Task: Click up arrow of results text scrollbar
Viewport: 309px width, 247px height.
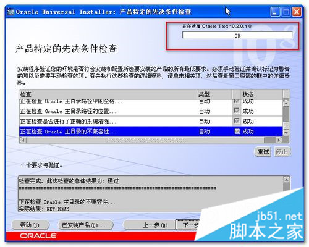Action: (287, 180)
